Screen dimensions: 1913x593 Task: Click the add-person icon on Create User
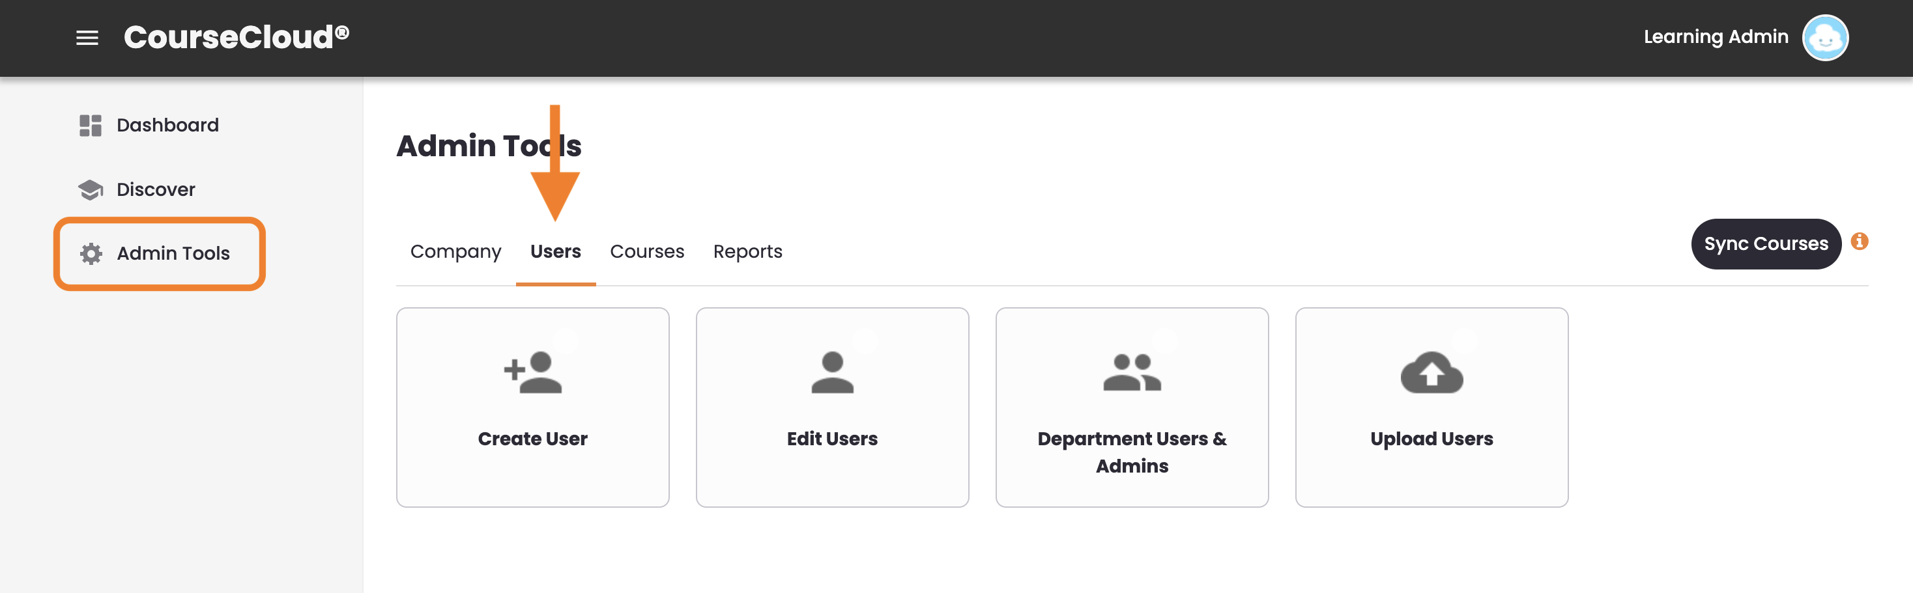pyautogui.click(x=532, y=372)
